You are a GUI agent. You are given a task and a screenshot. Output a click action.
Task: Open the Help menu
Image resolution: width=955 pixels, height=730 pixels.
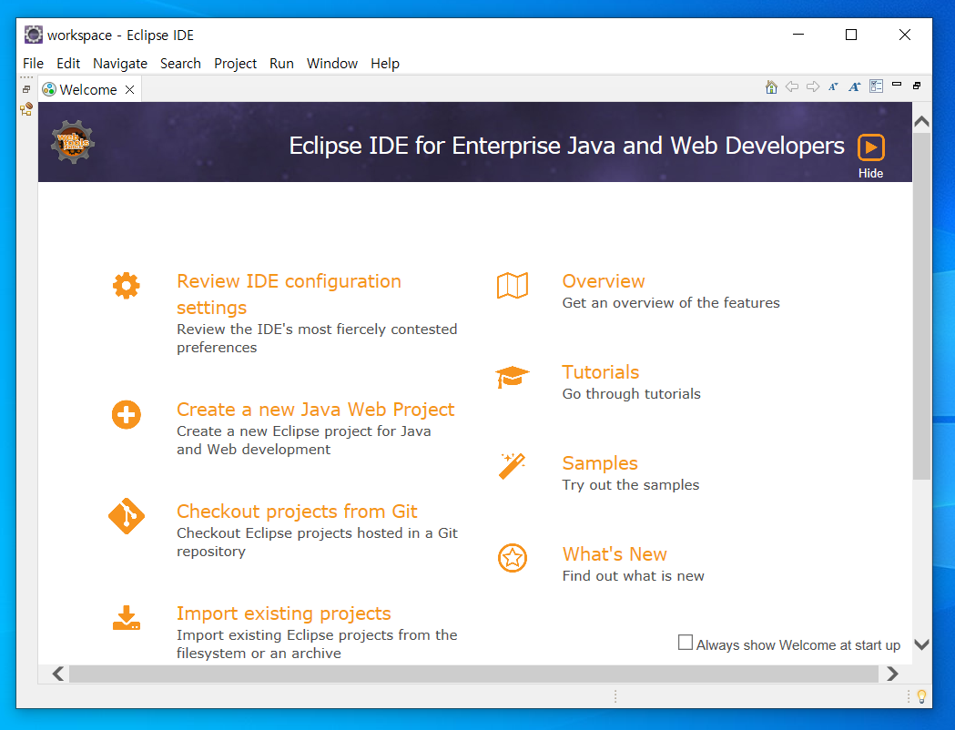385,64
